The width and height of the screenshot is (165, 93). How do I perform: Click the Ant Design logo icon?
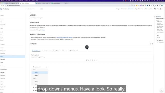(x=1, y=9)
